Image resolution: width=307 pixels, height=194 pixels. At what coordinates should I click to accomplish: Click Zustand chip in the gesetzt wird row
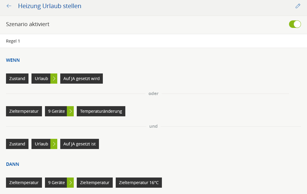tap(17, 79)
